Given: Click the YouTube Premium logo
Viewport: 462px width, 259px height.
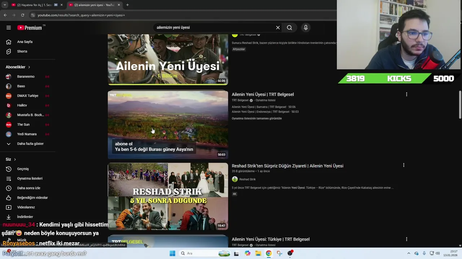Looking at the screenshot, I should tap(30, 27).
